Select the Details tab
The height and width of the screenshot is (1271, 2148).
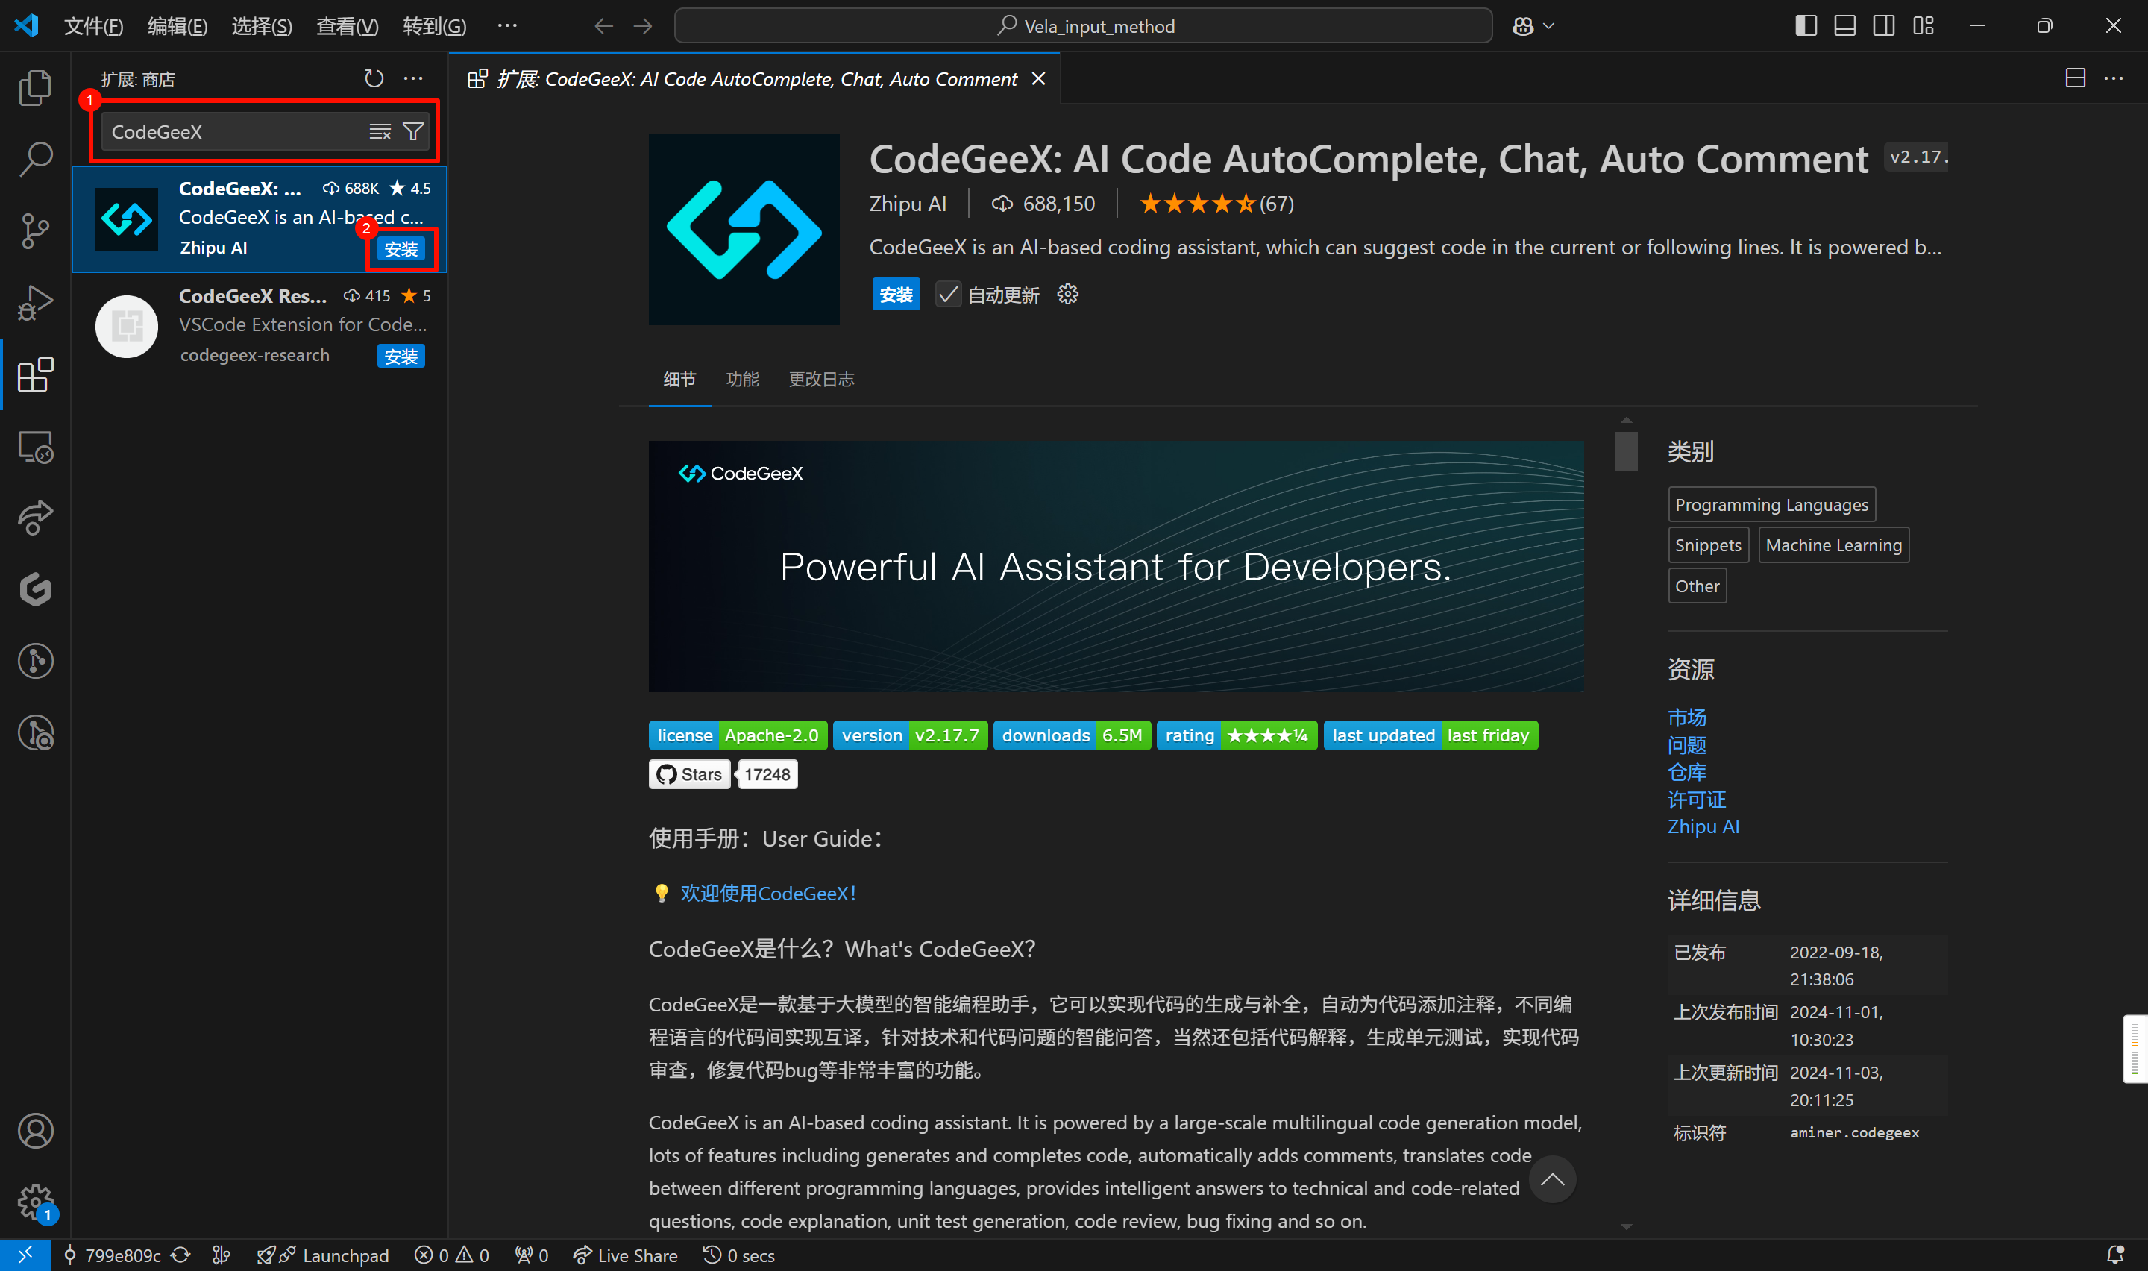pyautogui.click(x=679, y=379)
